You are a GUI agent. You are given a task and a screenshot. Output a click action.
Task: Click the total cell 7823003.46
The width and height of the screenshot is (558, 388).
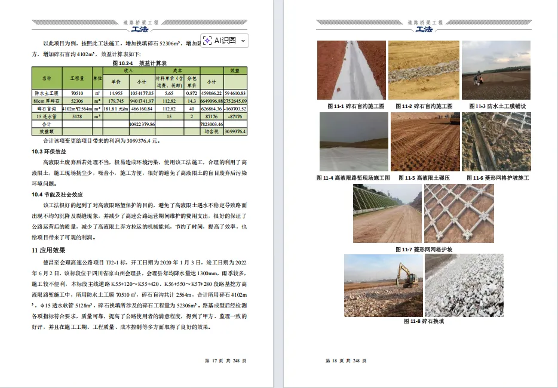(211, 124)
